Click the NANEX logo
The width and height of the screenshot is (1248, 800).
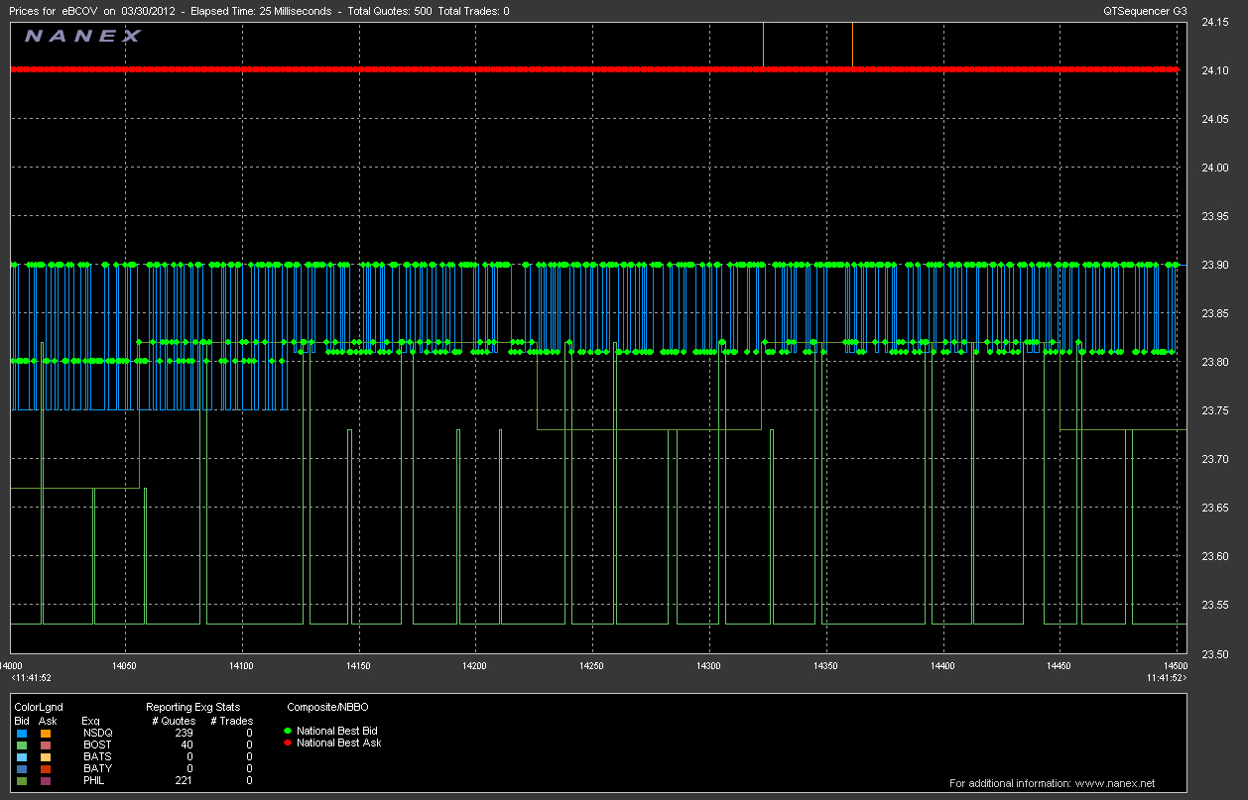(x=83, y=36)
